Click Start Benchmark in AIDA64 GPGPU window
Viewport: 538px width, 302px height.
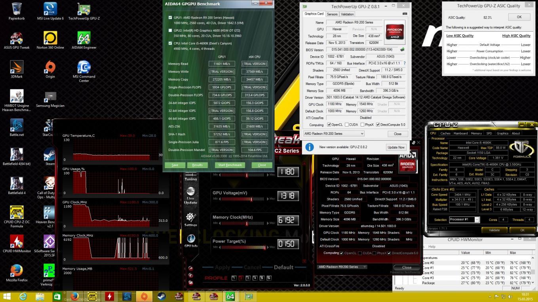pos(230,165)
